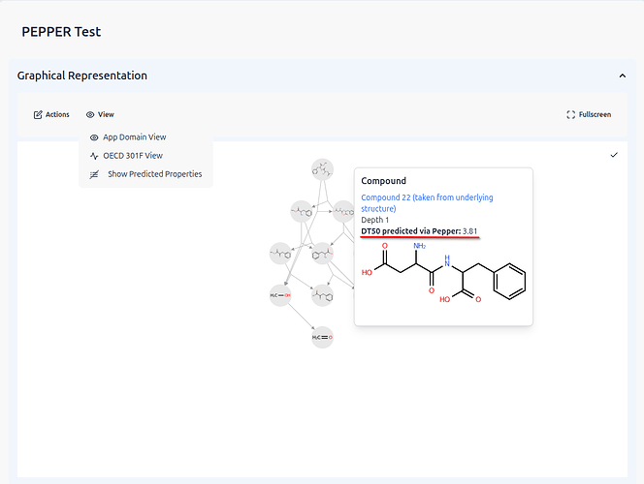Toggle Show Predicted Properties
Screen dimensions: 644x484
154,174
